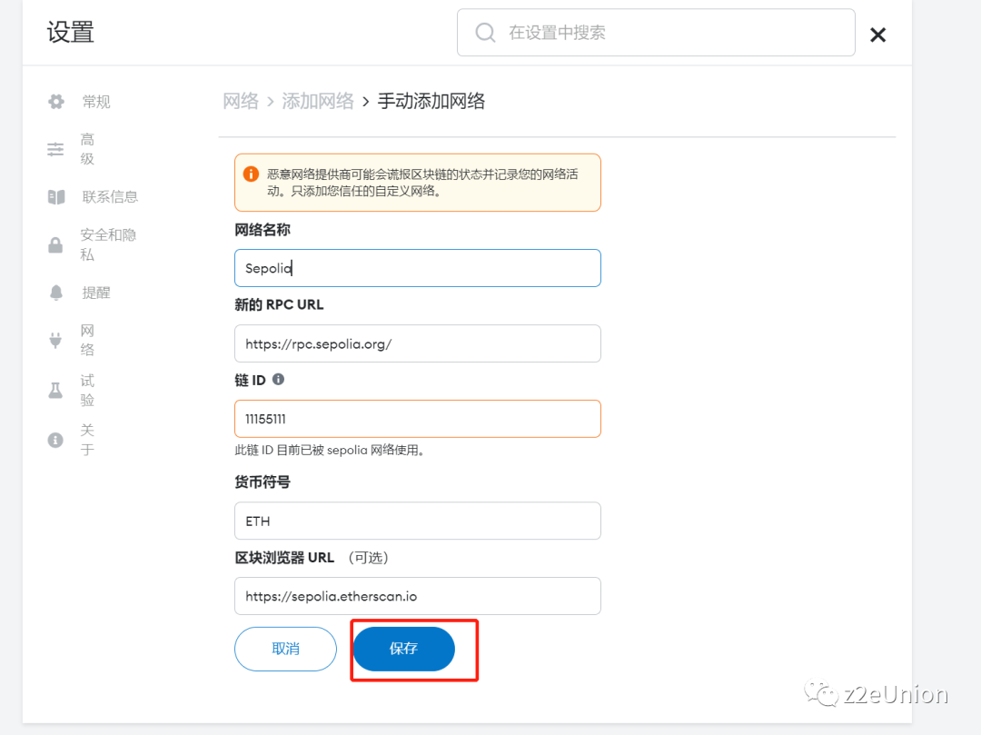Open 提醒 settings with the bell icon
Viewport: 981px width, 735px height.
pyautogui.click(x=57, y=292)
